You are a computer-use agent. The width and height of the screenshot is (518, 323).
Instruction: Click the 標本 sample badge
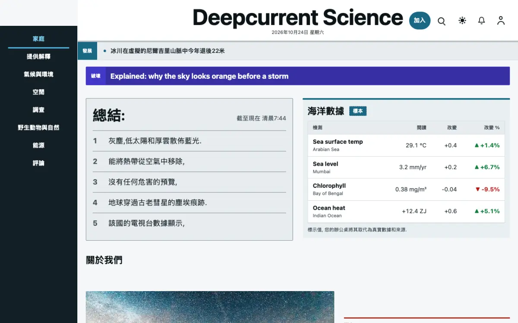coord(358,111)
